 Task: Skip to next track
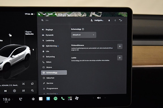(x=5, y=91)
